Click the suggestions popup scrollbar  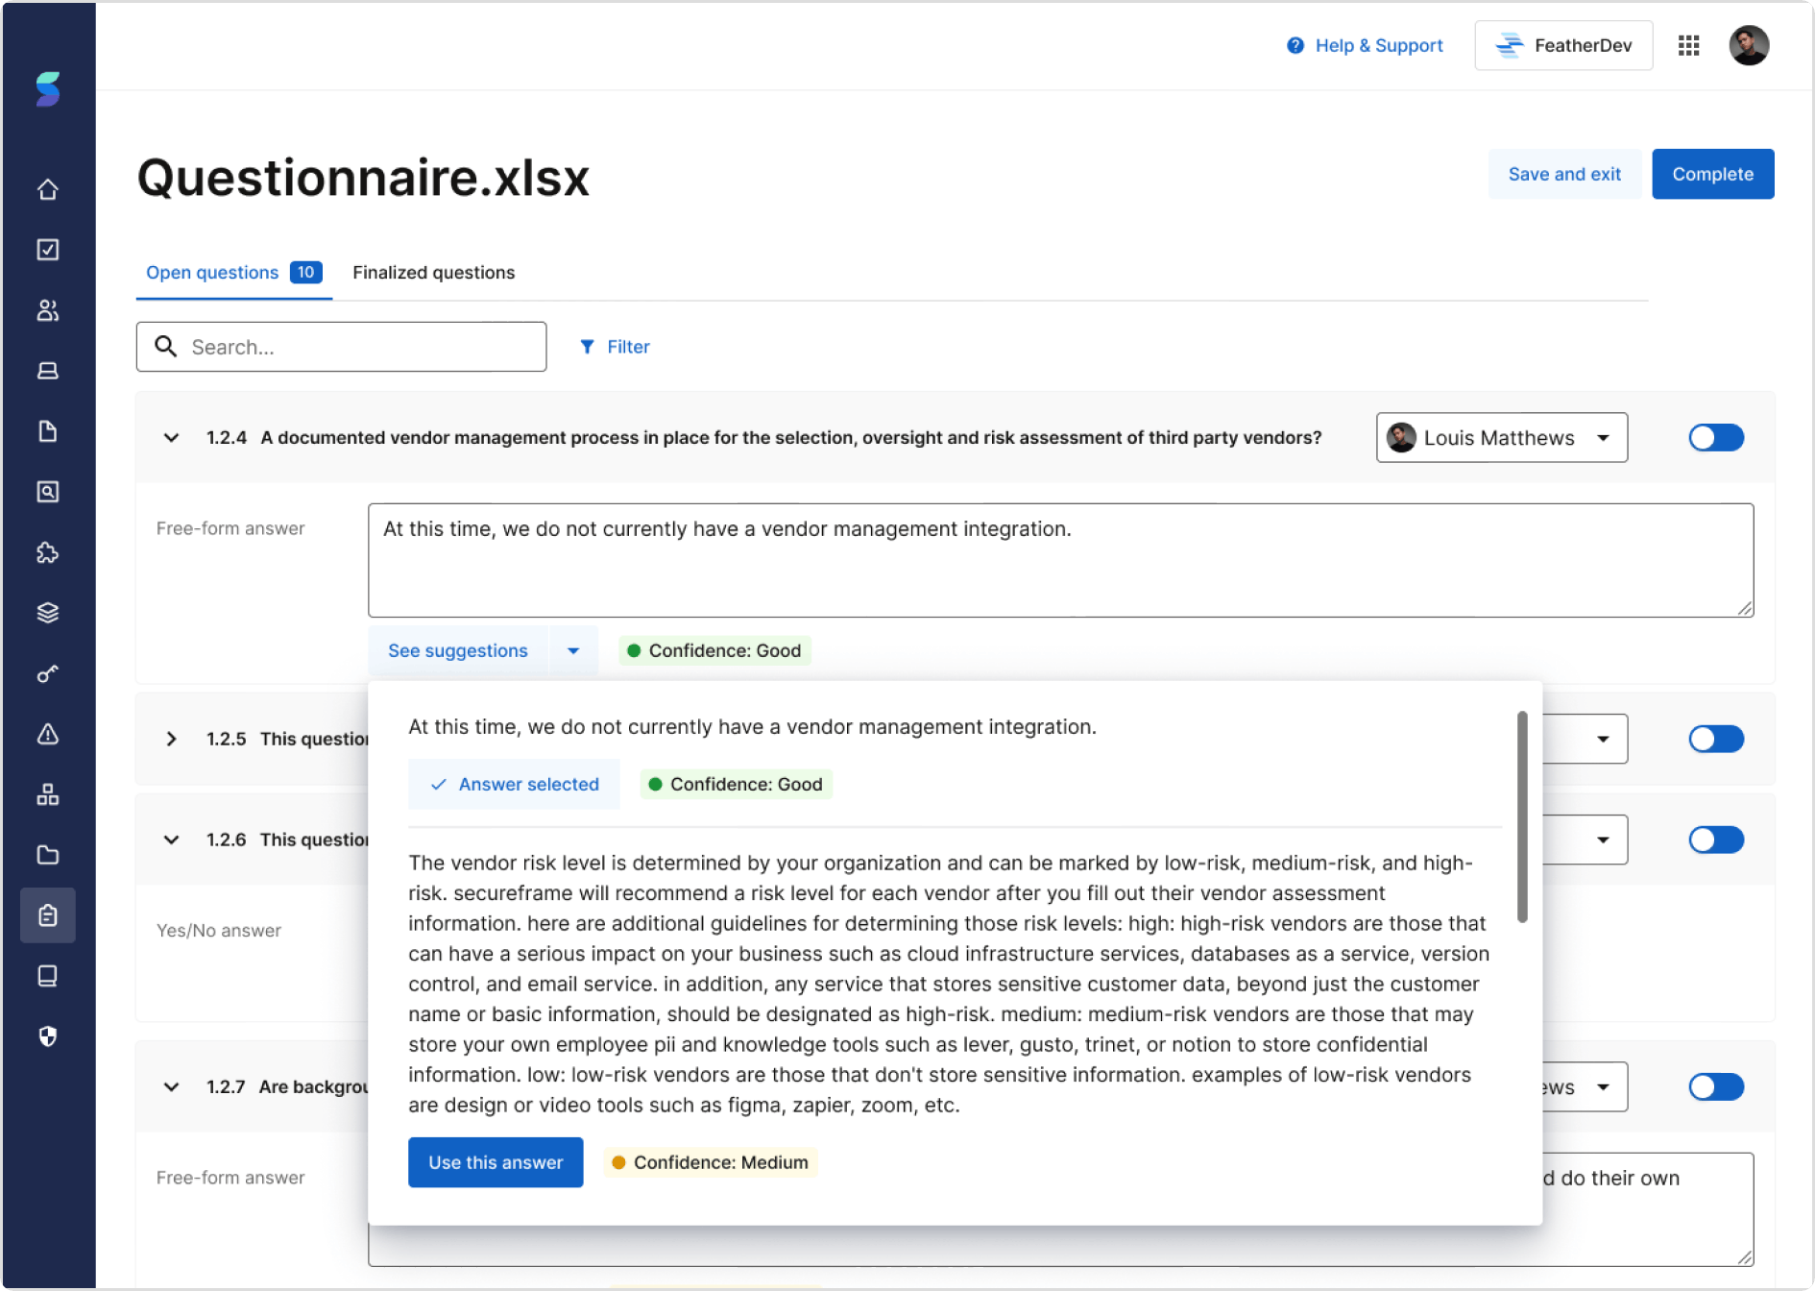click(1522, 816)
